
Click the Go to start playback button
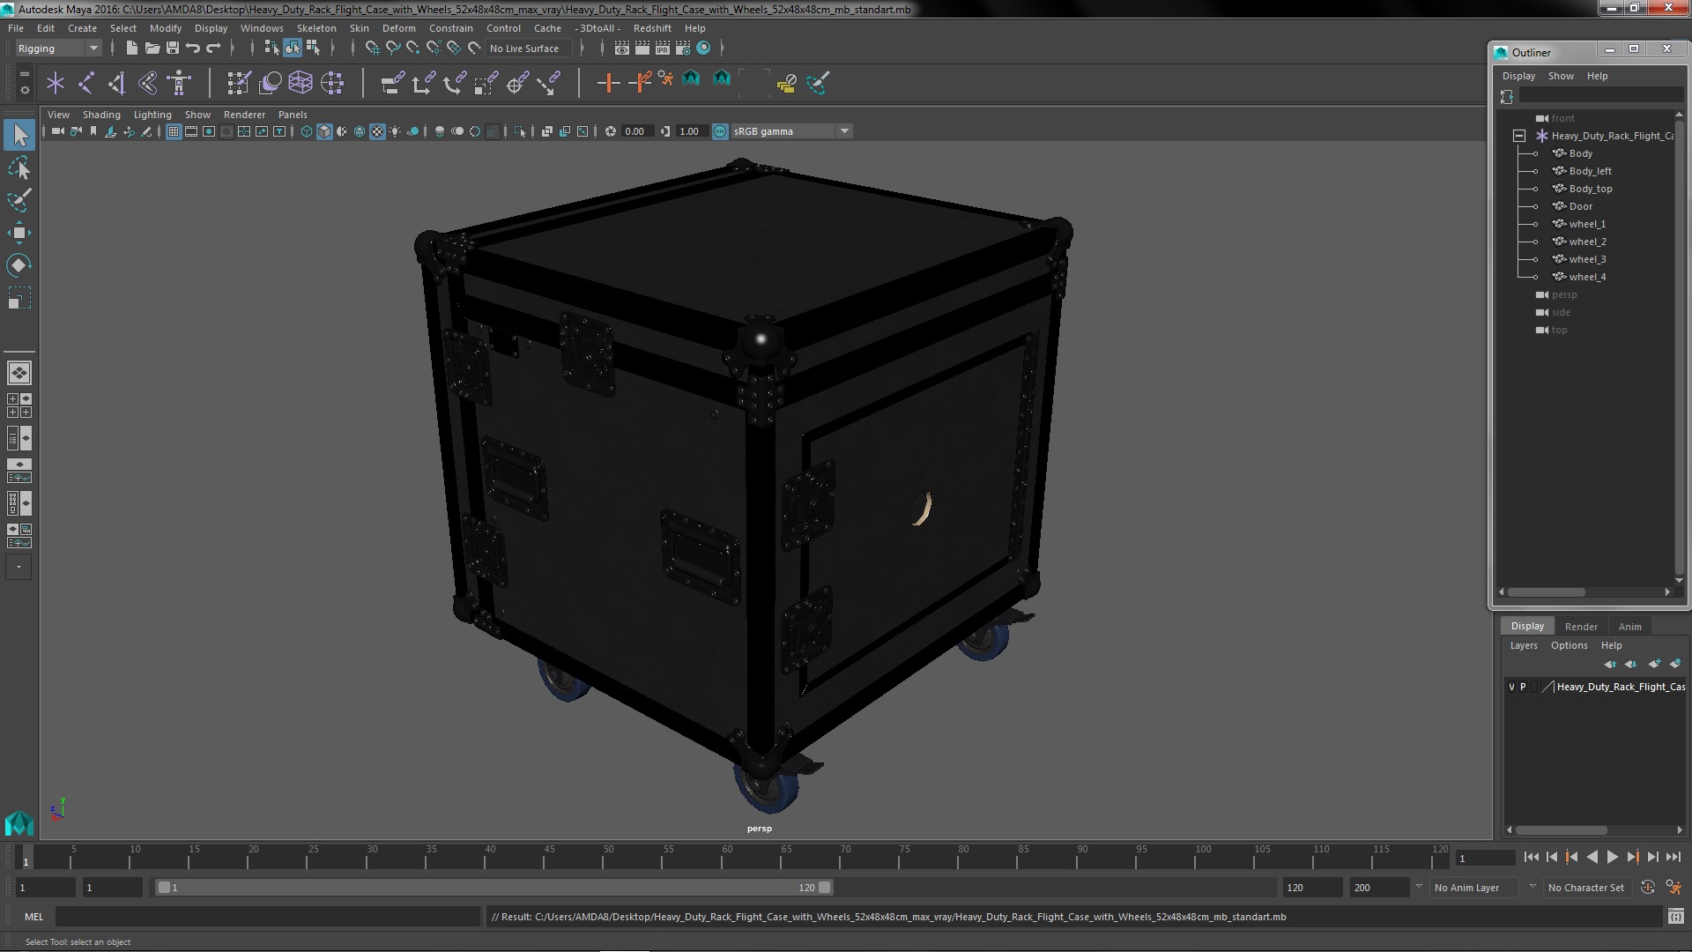coord(1531,857)
